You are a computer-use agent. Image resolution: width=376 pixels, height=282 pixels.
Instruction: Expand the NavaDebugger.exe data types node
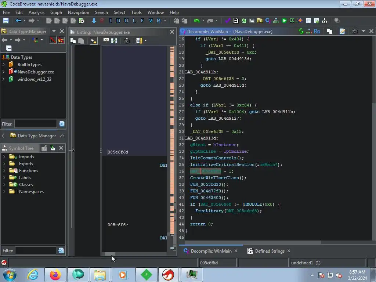[3, 72]
